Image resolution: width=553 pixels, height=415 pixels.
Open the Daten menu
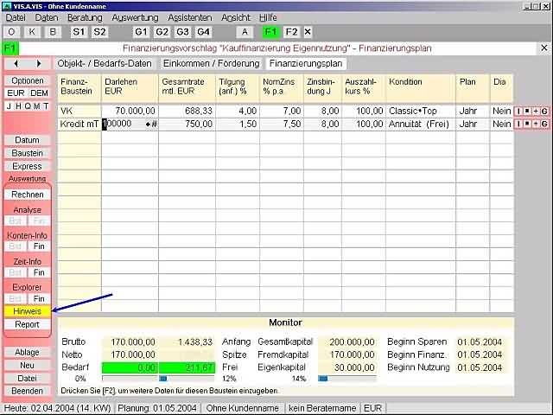pos(46,17)
